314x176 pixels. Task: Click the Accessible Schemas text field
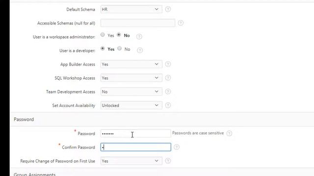pos(138,23)
